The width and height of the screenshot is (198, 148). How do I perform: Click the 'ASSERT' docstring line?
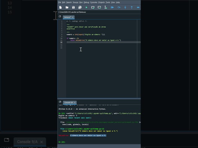86,27
